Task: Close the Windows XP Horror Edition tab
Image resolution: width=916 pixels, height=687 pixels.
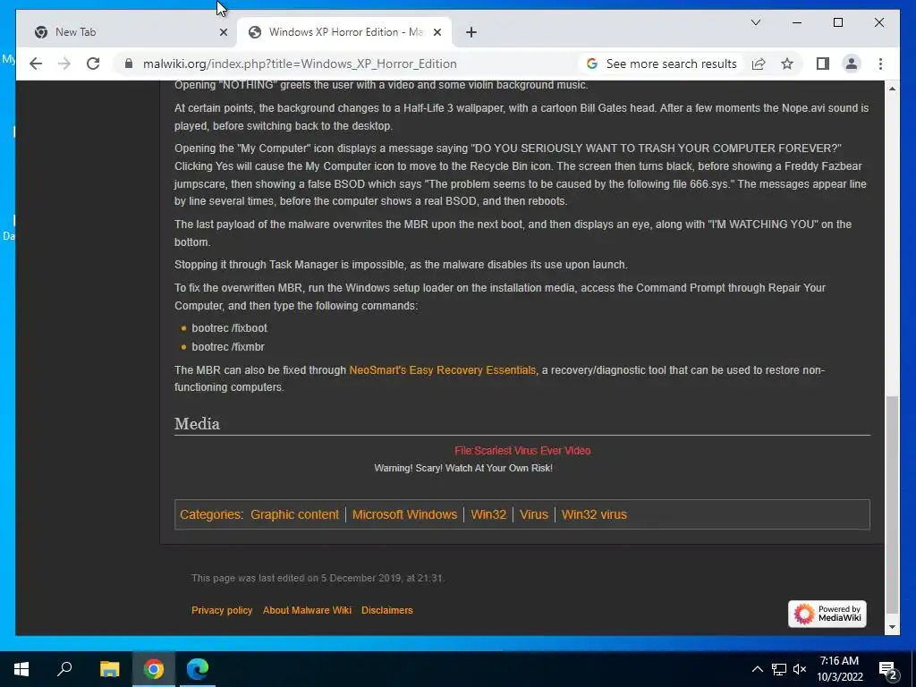Action: point(437,32)
